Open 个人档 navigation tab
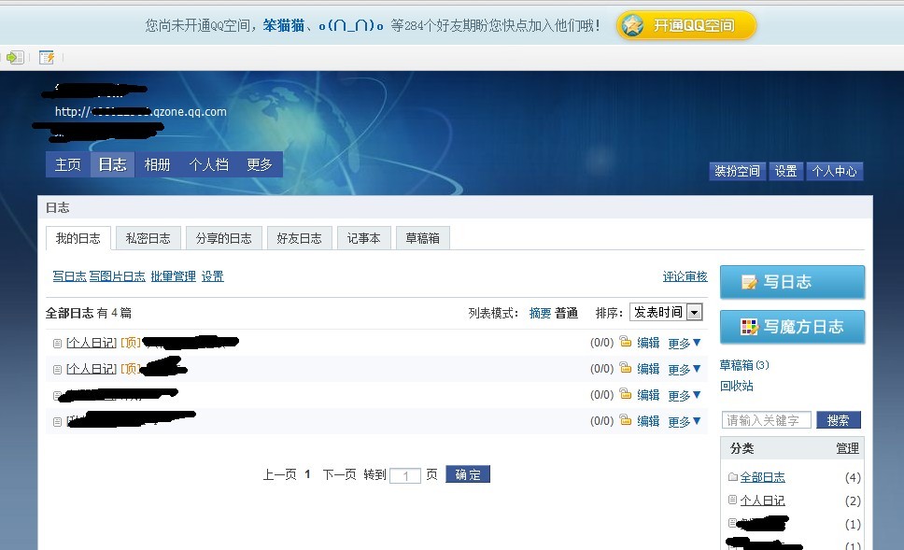904x550 pixels. 208,164
